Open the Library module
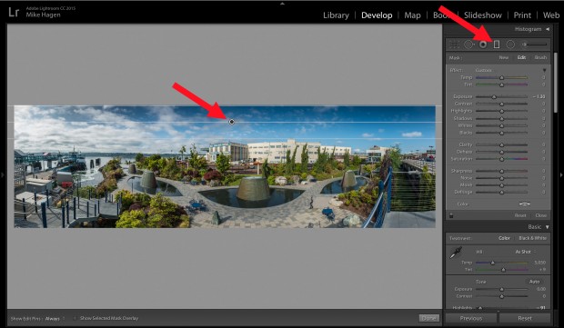 pos(336,15)
